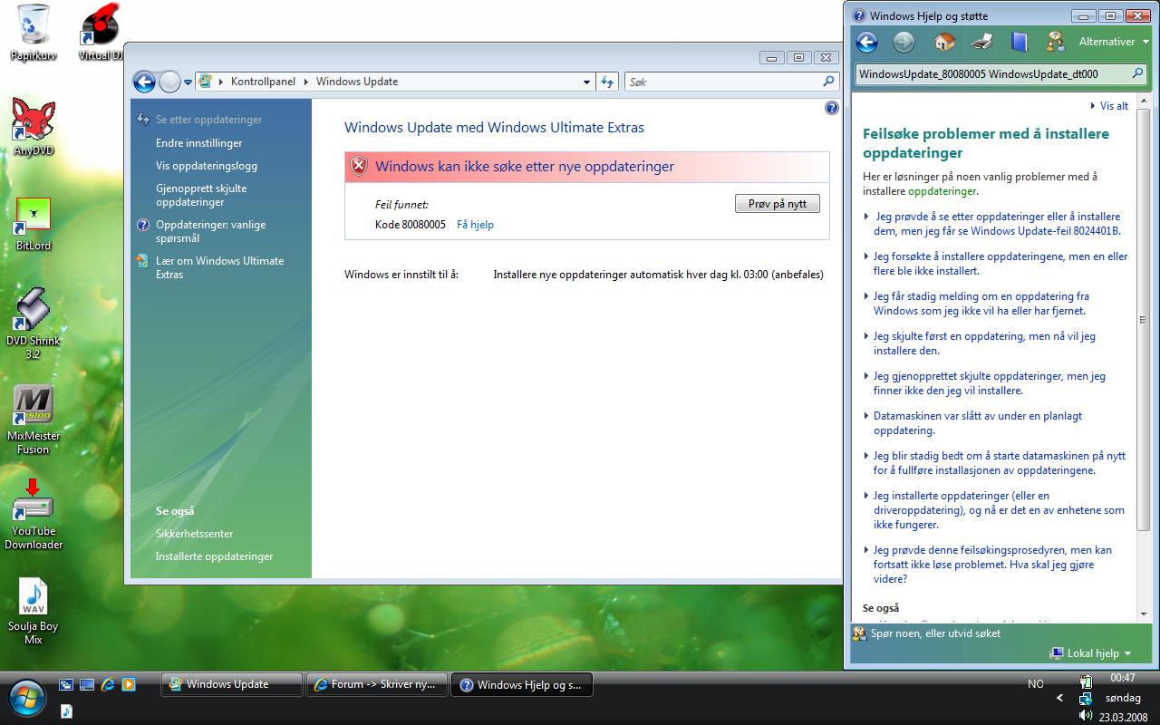Switch to Windows Hjelp og støtte taskbar button
Screen dimensions: 1160x725
click(x=523, y=684)
